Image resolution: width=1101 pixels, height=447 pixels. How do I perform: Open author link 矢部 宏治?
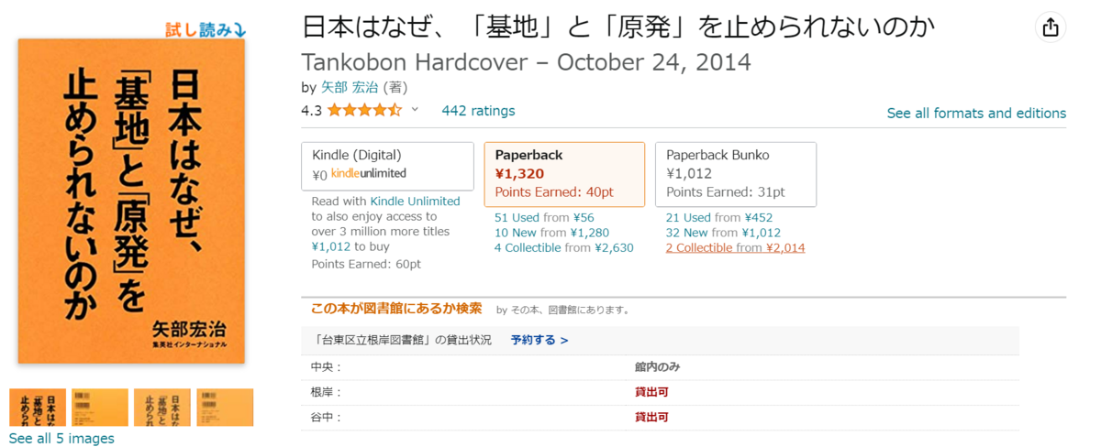tap(348, 88)
